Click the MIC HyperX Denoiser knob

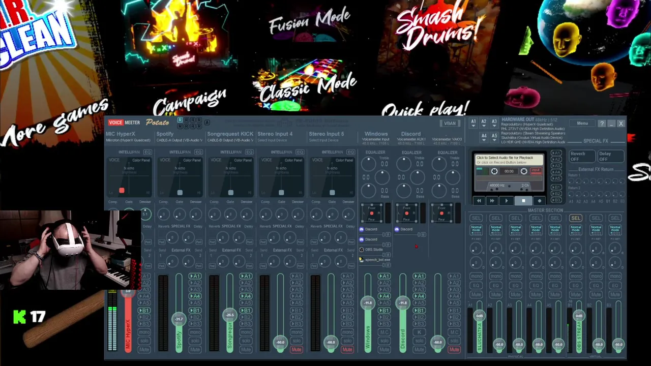(x=145, y=214)
